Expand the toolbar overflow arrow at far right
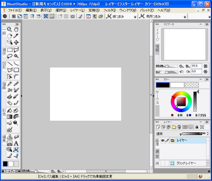Viewport: 212px width, 181px height. (209, 17)
